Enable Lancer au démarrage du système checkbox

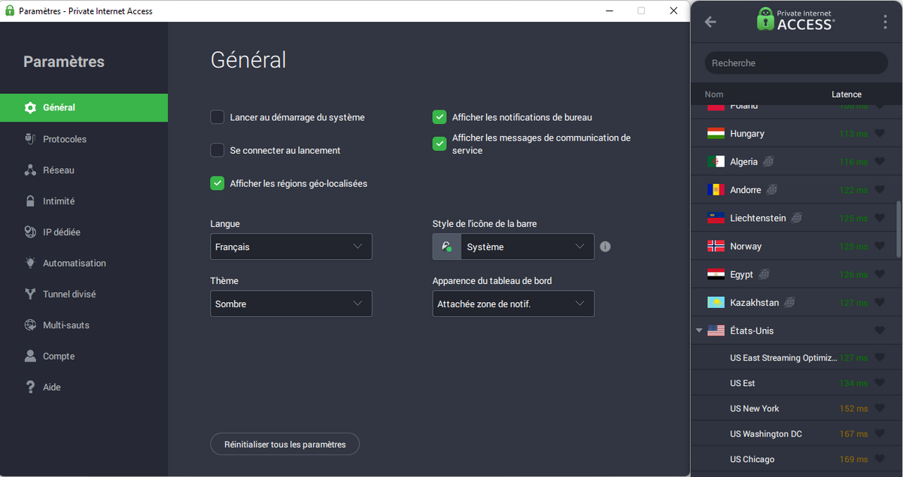coord(217,117)
